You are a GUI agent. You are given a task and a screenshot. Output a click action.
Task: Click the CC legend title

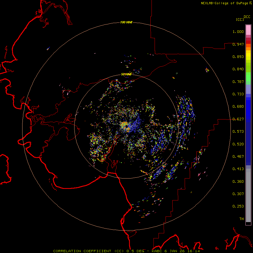tap(240, 19)
